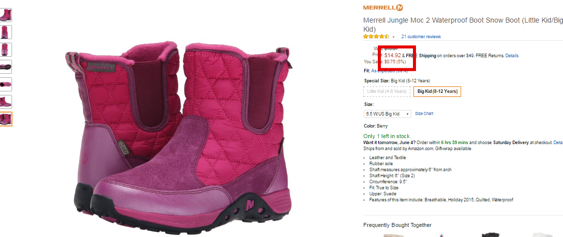Open the 6.5 W US Big Kid size dropdown
The image size is (563, 237).
[387, 114]
